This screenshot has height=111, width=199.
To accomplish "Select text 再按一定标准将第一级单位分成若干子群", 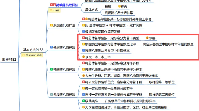I will (x=114, y=95).
